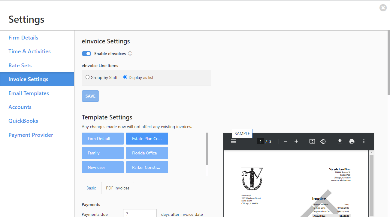The width and height of the screenshot is (390, 217).
Task: Choose the Display as list option
Action: [125, 77]
